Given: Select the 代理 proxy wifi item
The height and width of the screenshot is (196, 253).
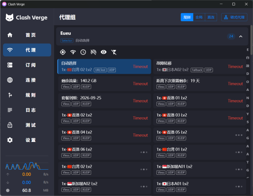Looking at the screenshot, I should click(x=27, y=50).
